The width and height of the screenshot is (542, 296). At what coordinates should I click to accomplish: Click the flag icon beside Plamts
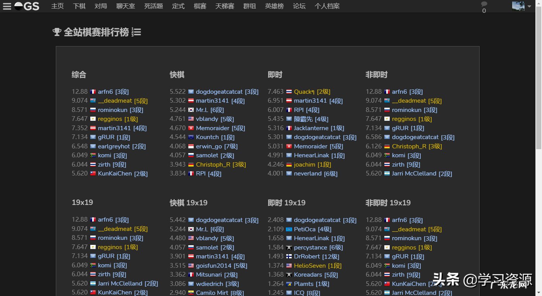tap(289, 284)
